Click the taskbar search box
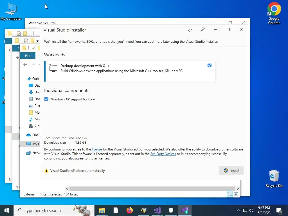The width and height of the screenshot is (288, 216). tap(54, 210)
